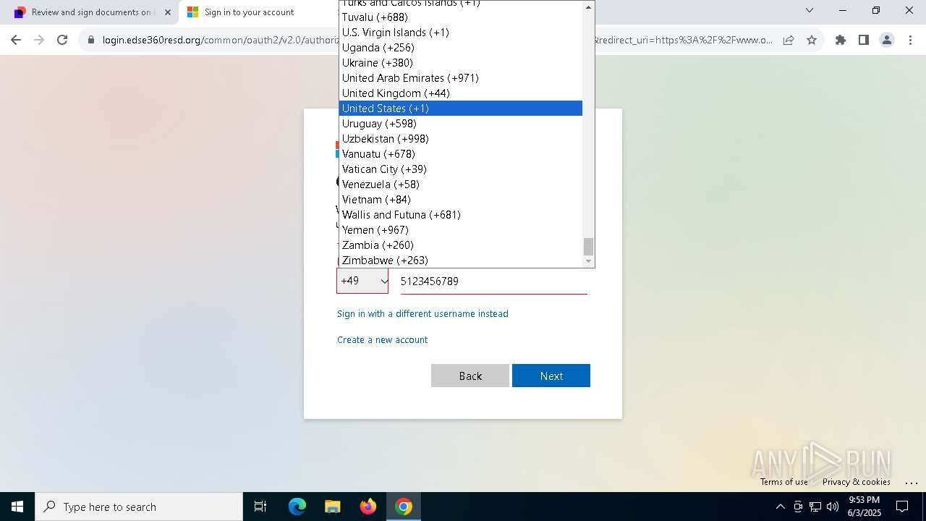The image size is (926, 521).
Task: Open the Chrome profile avatar menu
Action: (887, 41)
